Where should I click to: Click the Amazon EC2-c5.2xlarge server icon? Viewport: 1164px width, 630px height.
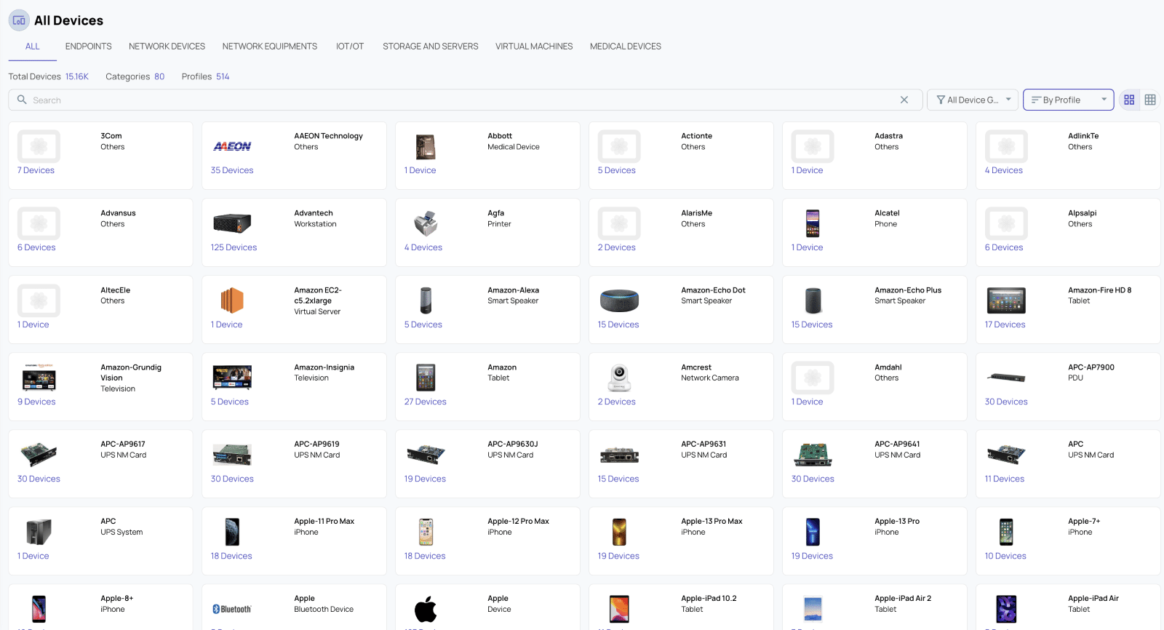pos(232,300)
